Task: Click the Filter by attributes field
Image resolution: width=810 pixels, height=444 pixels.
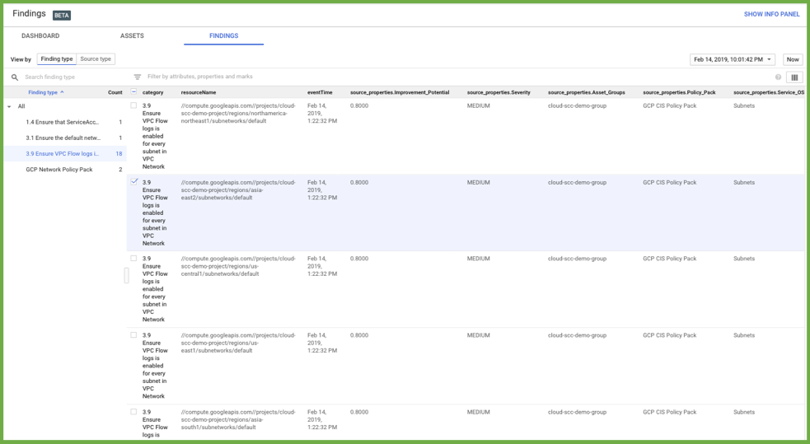Action: coord(200,77)
